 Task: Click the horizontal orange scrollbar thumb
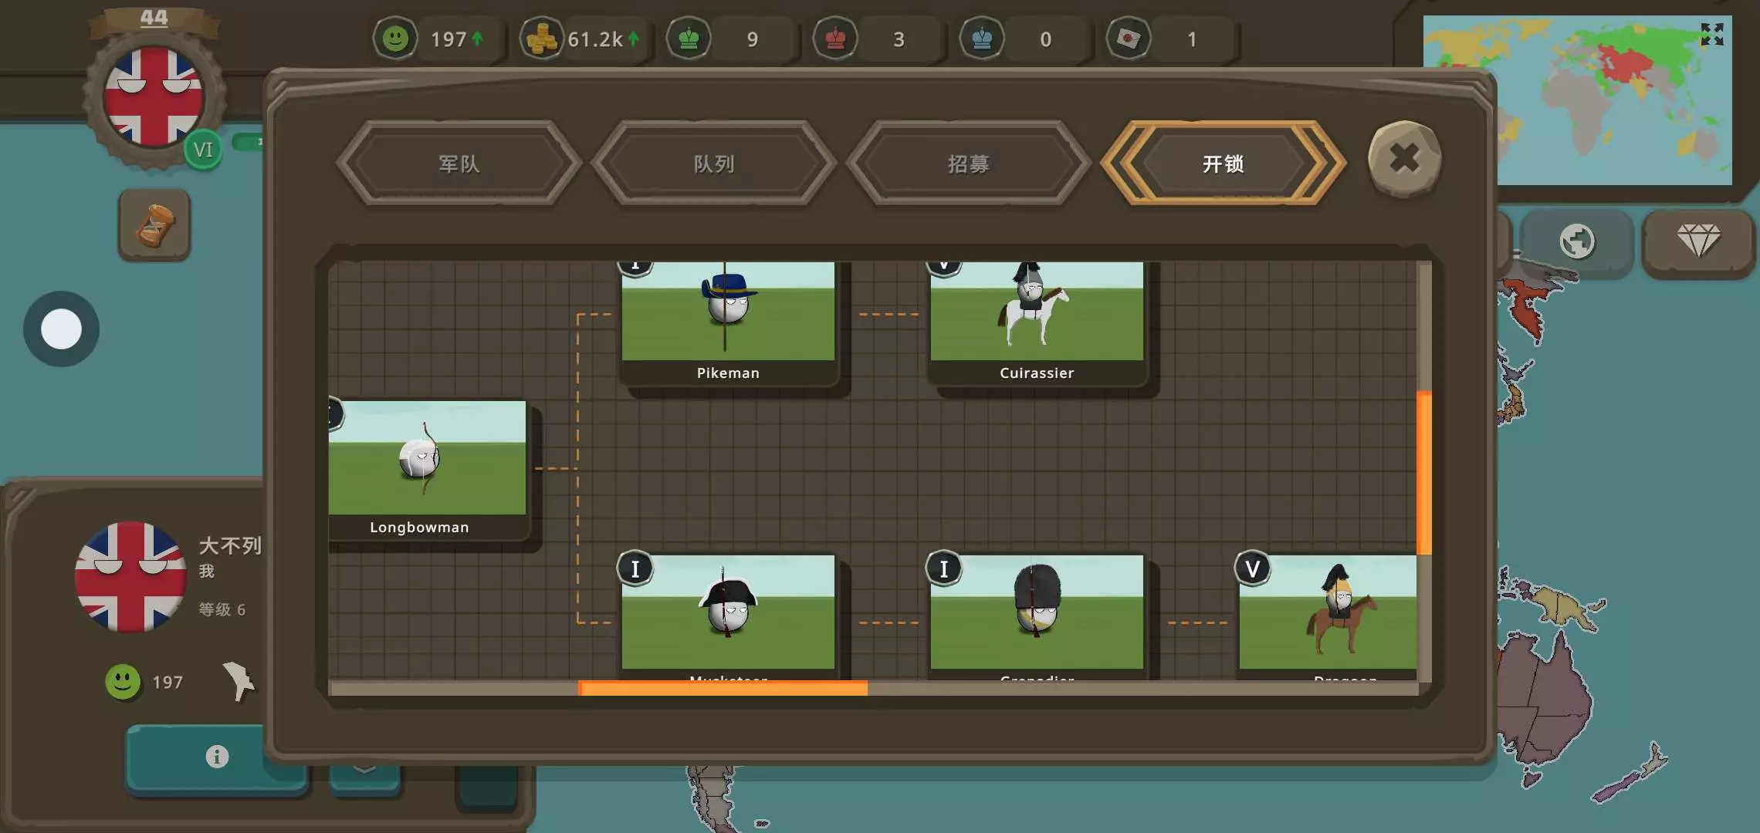click(x=723, y=688)
